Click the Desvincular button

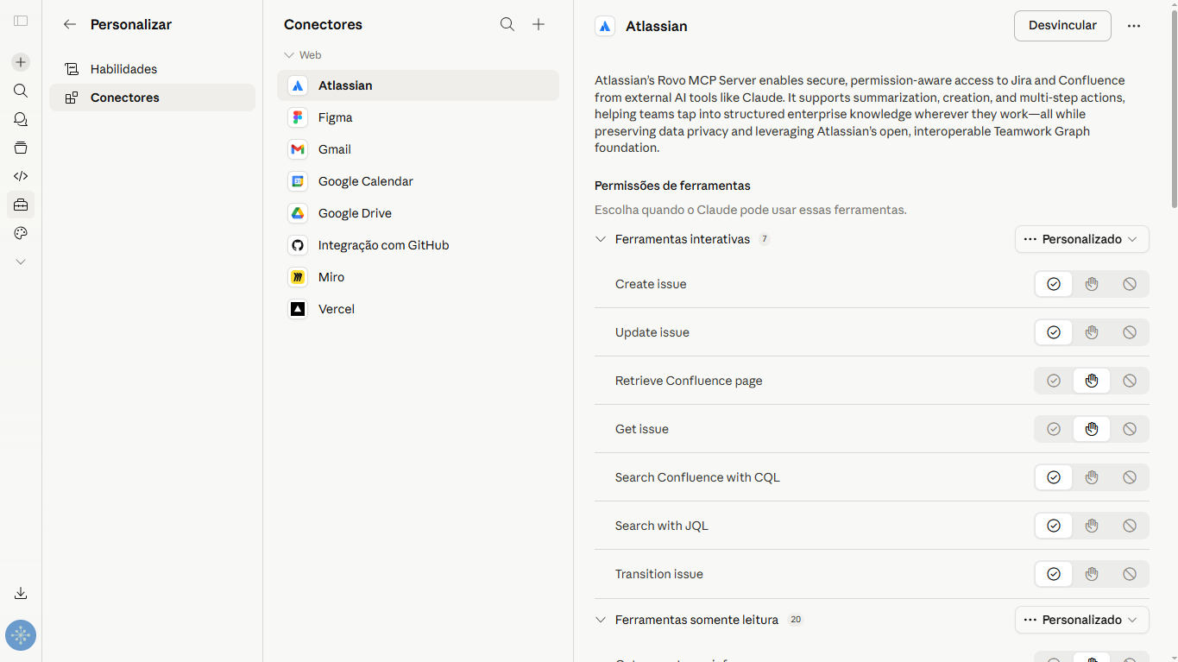click(x=1062, y=26)
